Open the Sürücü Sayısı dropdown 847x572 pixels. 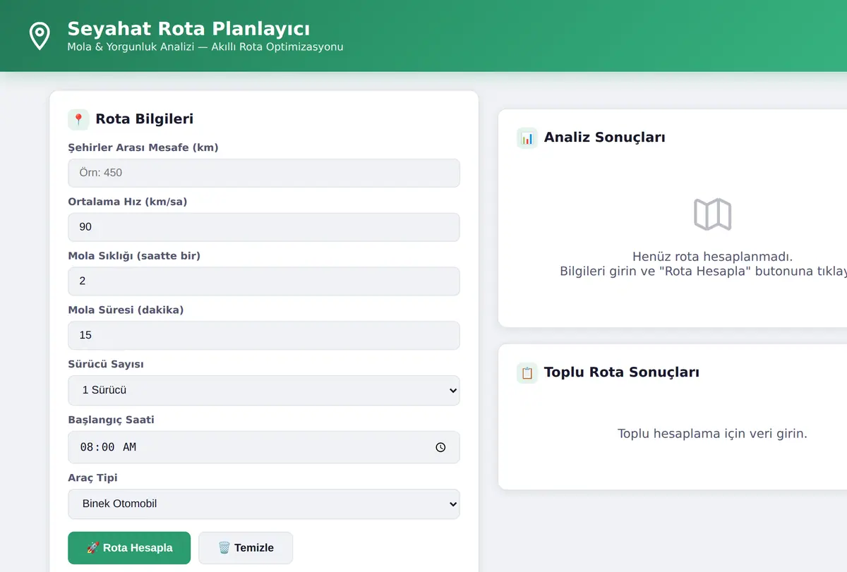coord(264,390)
